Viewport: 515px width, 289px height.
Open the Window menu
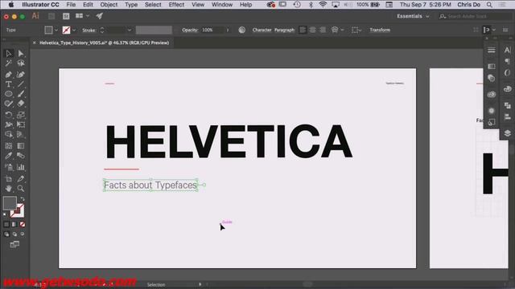[x=222, y=5]
